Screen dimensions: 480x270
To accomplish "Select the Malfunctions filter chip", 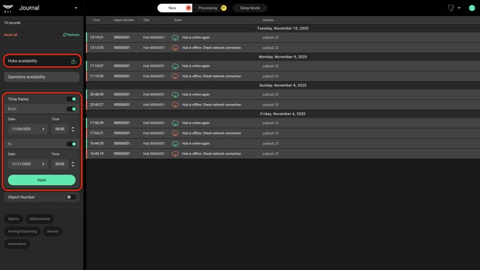I will click(x=40, y=219).
